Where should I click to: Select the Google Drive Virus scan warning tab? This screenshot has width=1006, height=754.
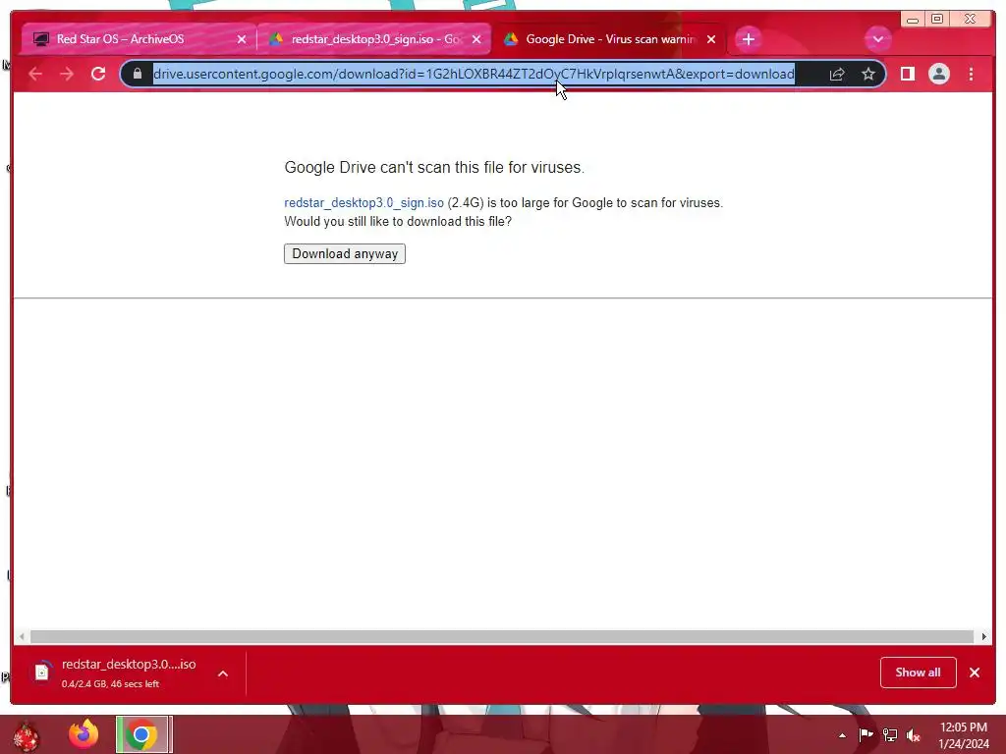coord(609,39)
